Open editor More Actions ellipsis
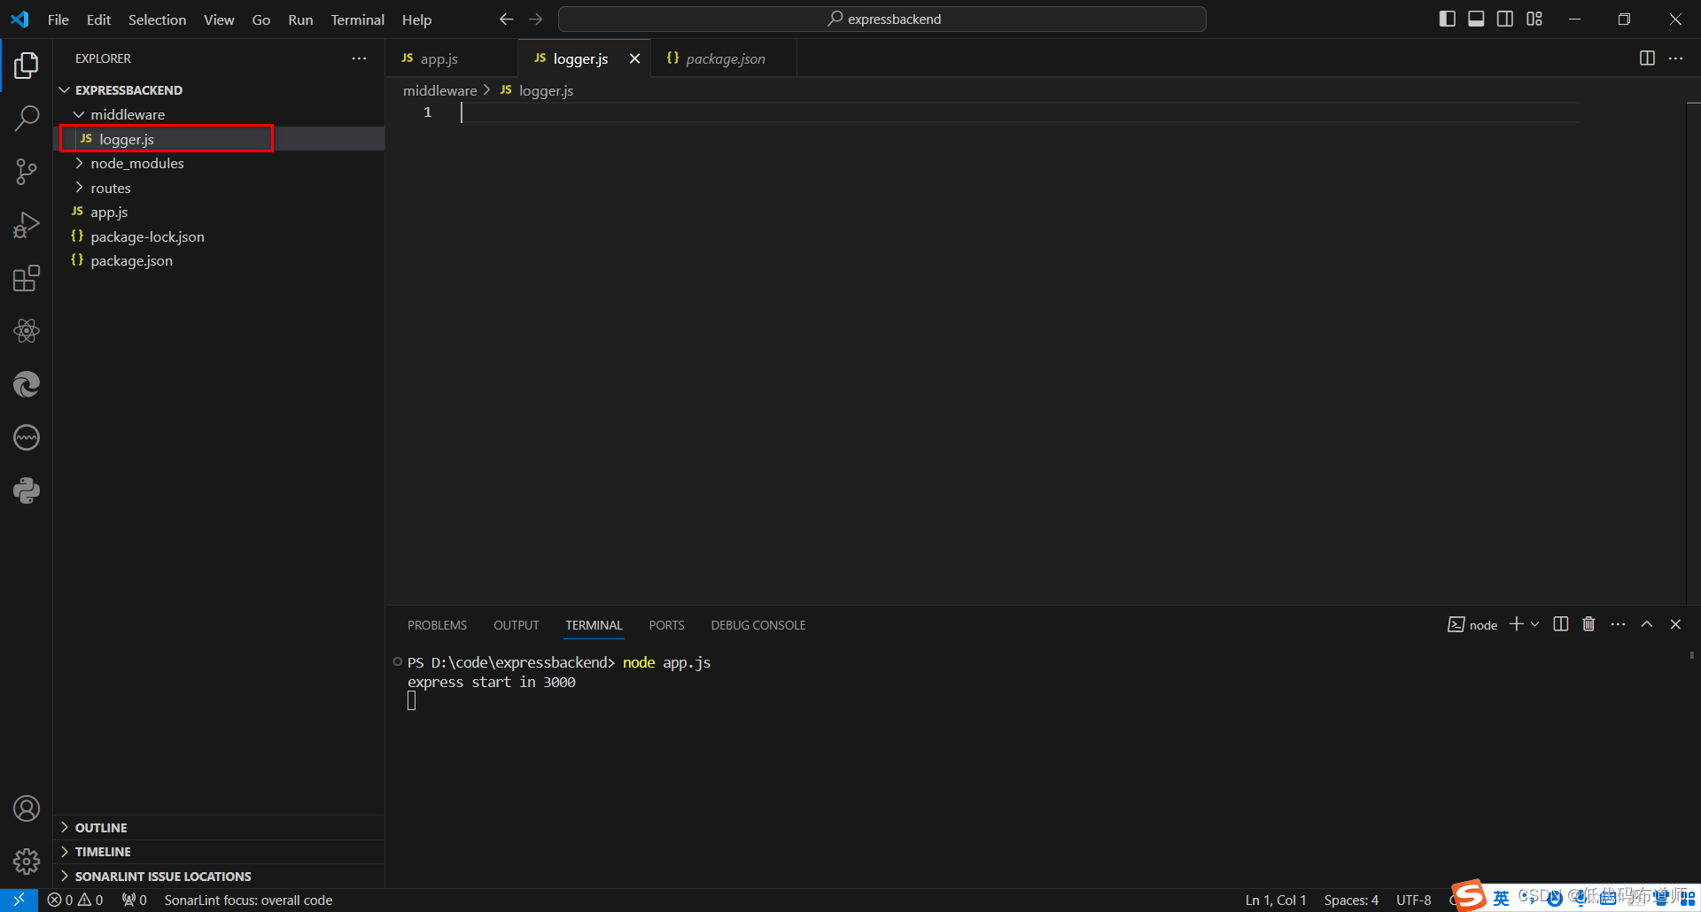Image resolution: width=1701 pixels, height=912 pixels. (x=1675, y=58)
